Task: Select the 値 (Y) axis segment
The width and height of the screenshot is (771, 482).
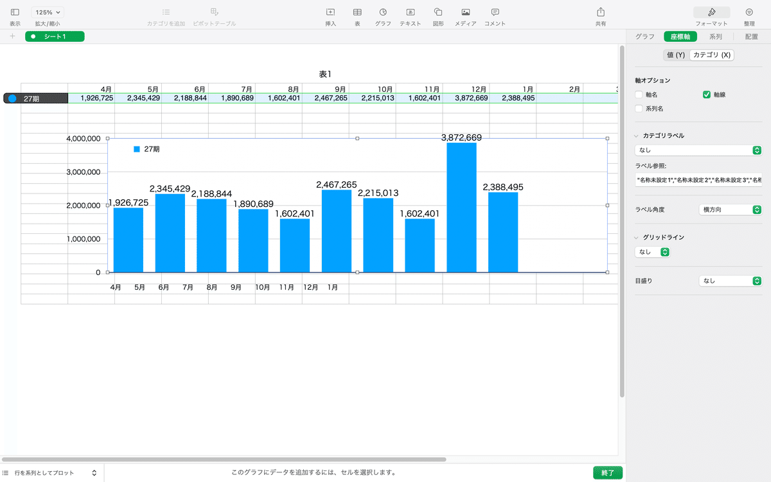Action: point(676,55)
